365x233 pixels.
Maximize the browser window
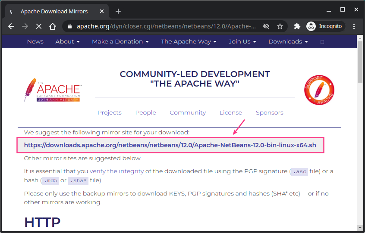coord(343,9)
